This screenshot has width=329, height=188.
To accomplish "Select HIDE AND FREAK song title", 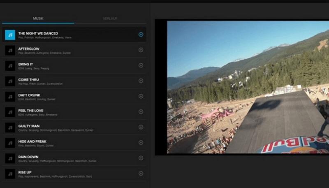I will [32, 142].
